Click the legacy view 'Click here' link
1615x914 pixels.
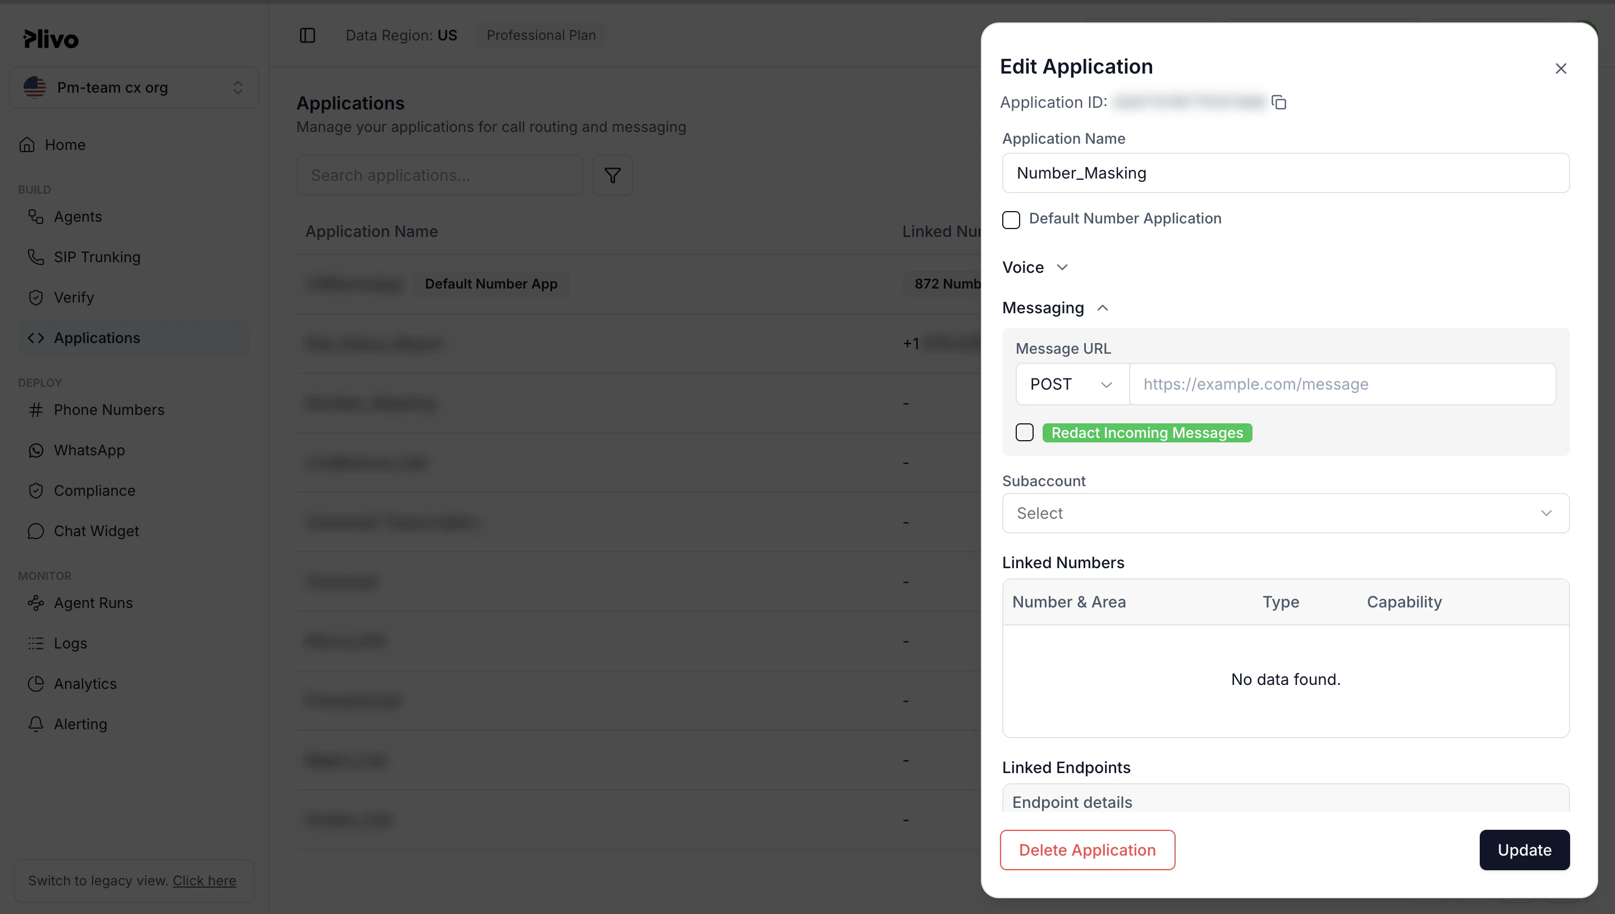205,881
